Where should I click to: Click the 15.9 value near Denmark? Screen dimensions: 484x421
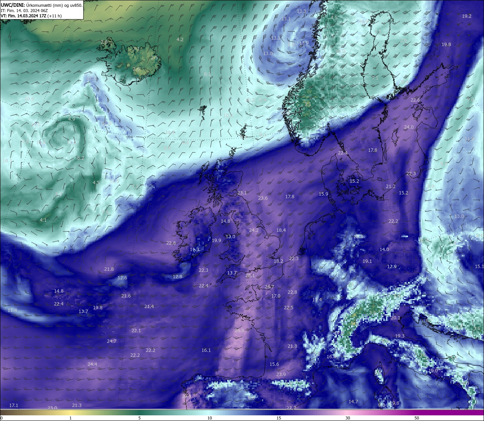point(323,194)
